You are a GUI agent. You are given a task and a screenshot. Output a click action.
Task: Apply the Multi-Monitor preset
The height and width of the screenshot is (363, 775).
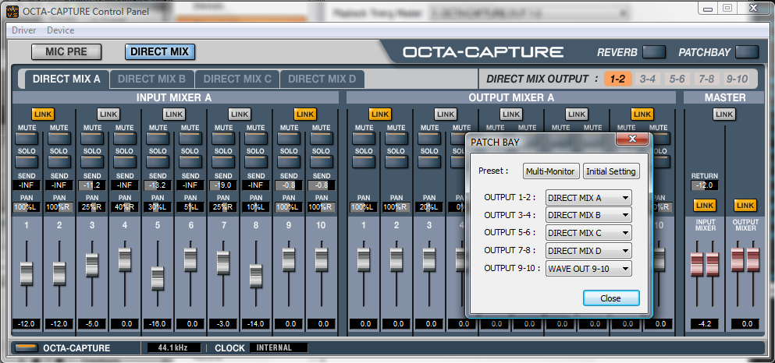(551, 171)
